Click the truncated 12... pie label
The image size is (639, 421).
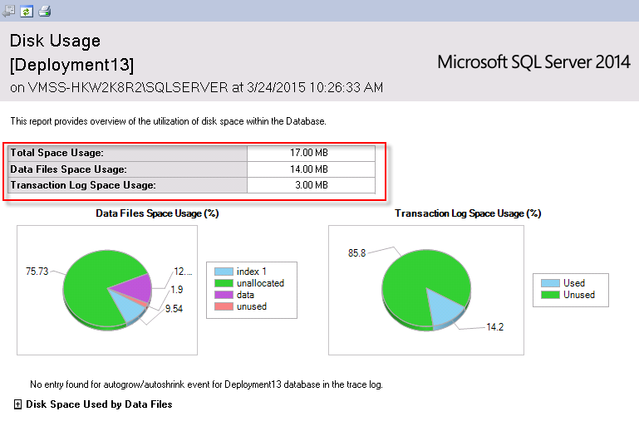point(183,272)
